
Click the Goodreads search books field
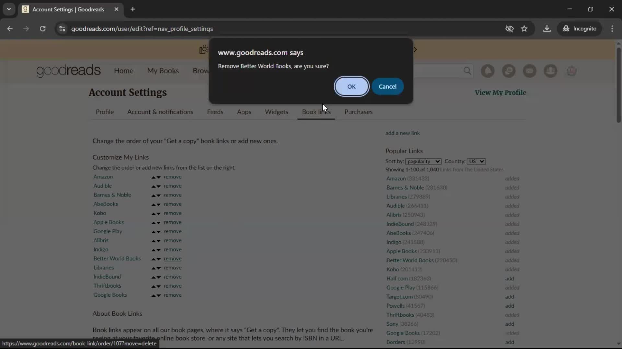pyautogui.click(x=437, y=71)
